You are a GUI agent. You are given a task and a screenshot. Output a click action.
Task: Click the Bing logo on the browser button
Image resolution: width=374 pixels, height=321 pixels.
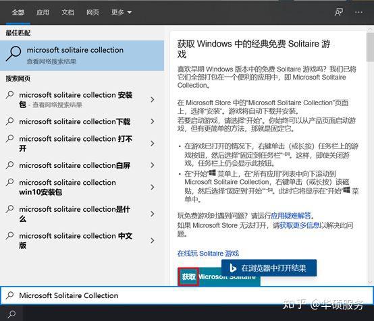(232, 268)
